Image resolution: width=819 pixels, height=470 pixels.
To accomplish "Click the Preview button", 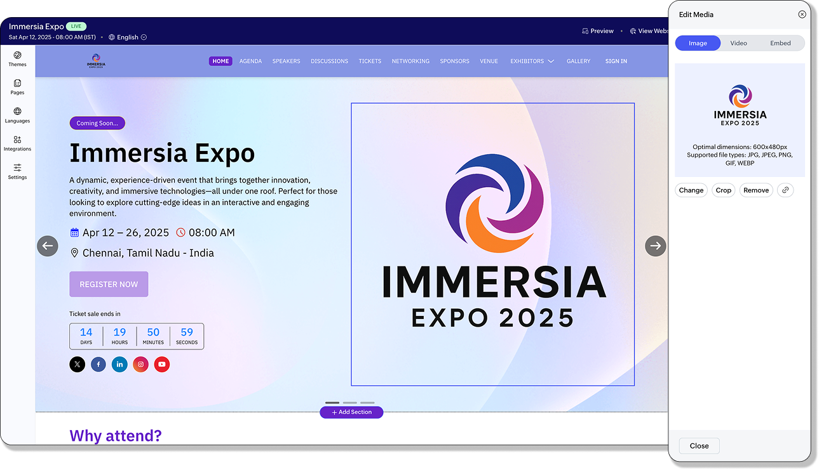I will pos(598,31).
